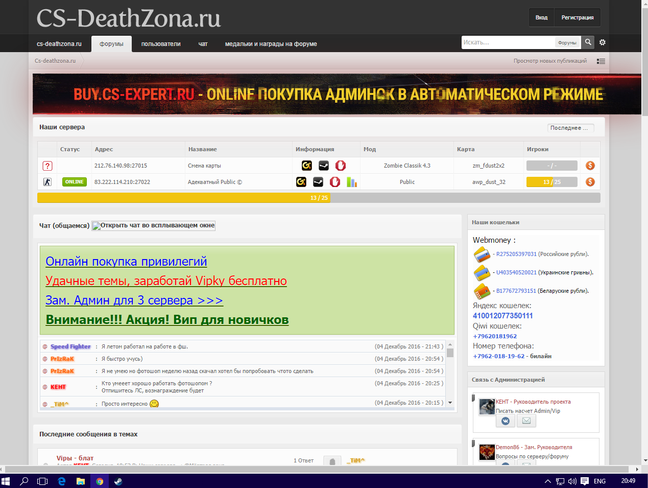Click Webmoney Belarusian ruble wallet icon
This screenshot has height=488, width=648.
coord(482,291)
